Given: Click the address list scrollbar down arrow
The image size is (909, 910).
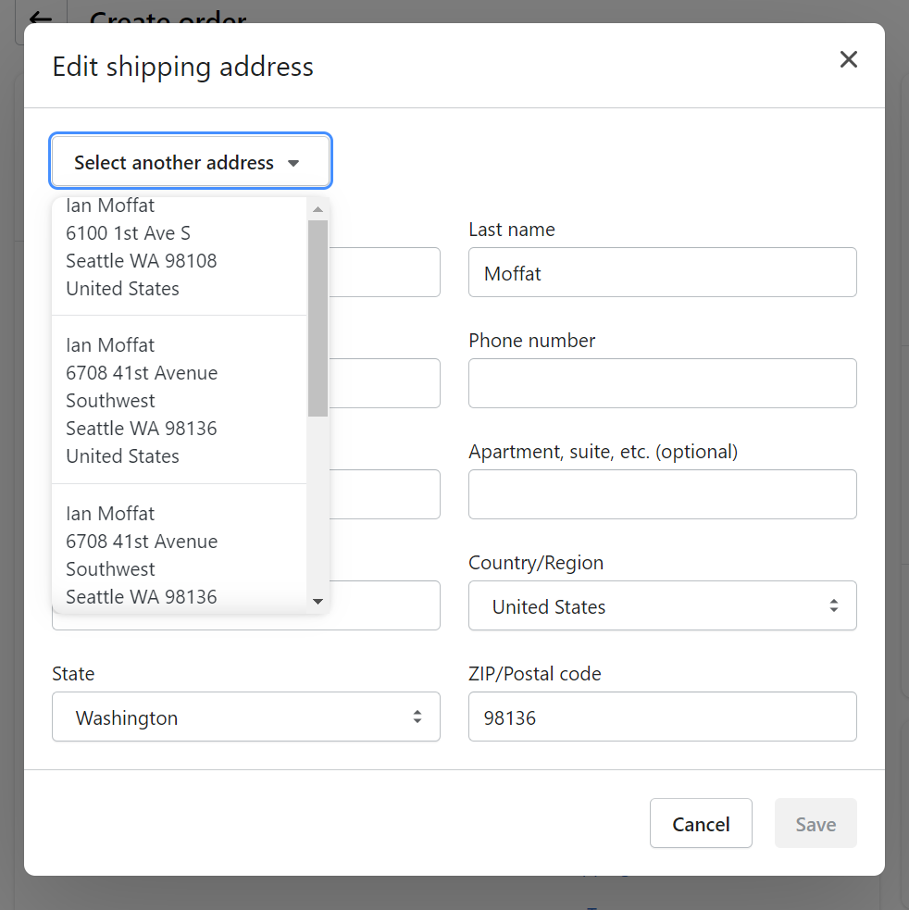Looking at the screenshot, I should click(x=318, y=601).
